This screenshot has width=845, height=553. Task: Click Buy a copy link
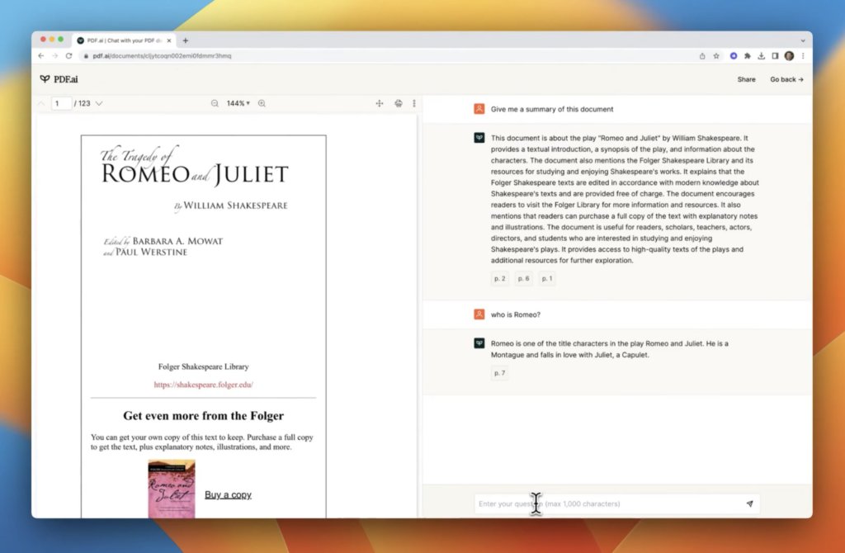point(228,494)
